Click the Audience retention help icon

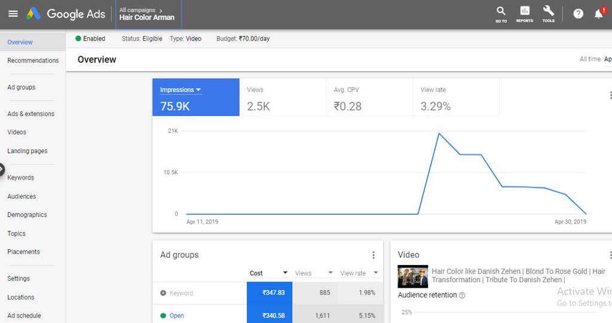point(462,295)
